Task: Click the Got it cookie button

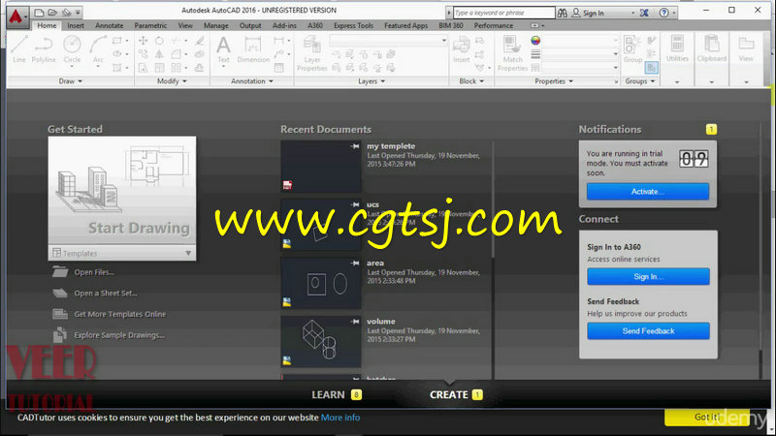Action: pyautogui.click(x=706, y=418)
